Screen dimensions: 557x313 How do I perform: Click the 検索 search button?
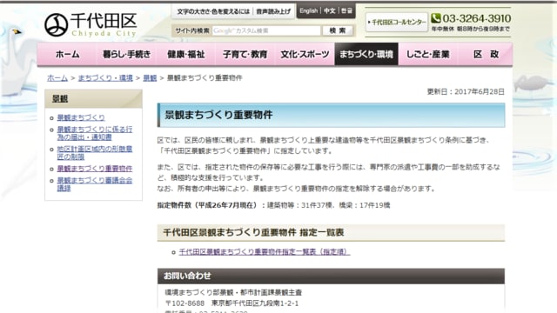338,30
